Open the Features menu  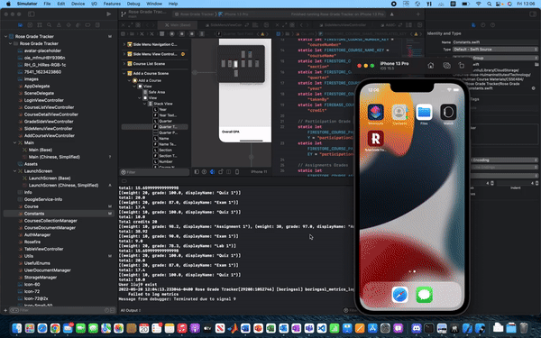click(112, 4)
